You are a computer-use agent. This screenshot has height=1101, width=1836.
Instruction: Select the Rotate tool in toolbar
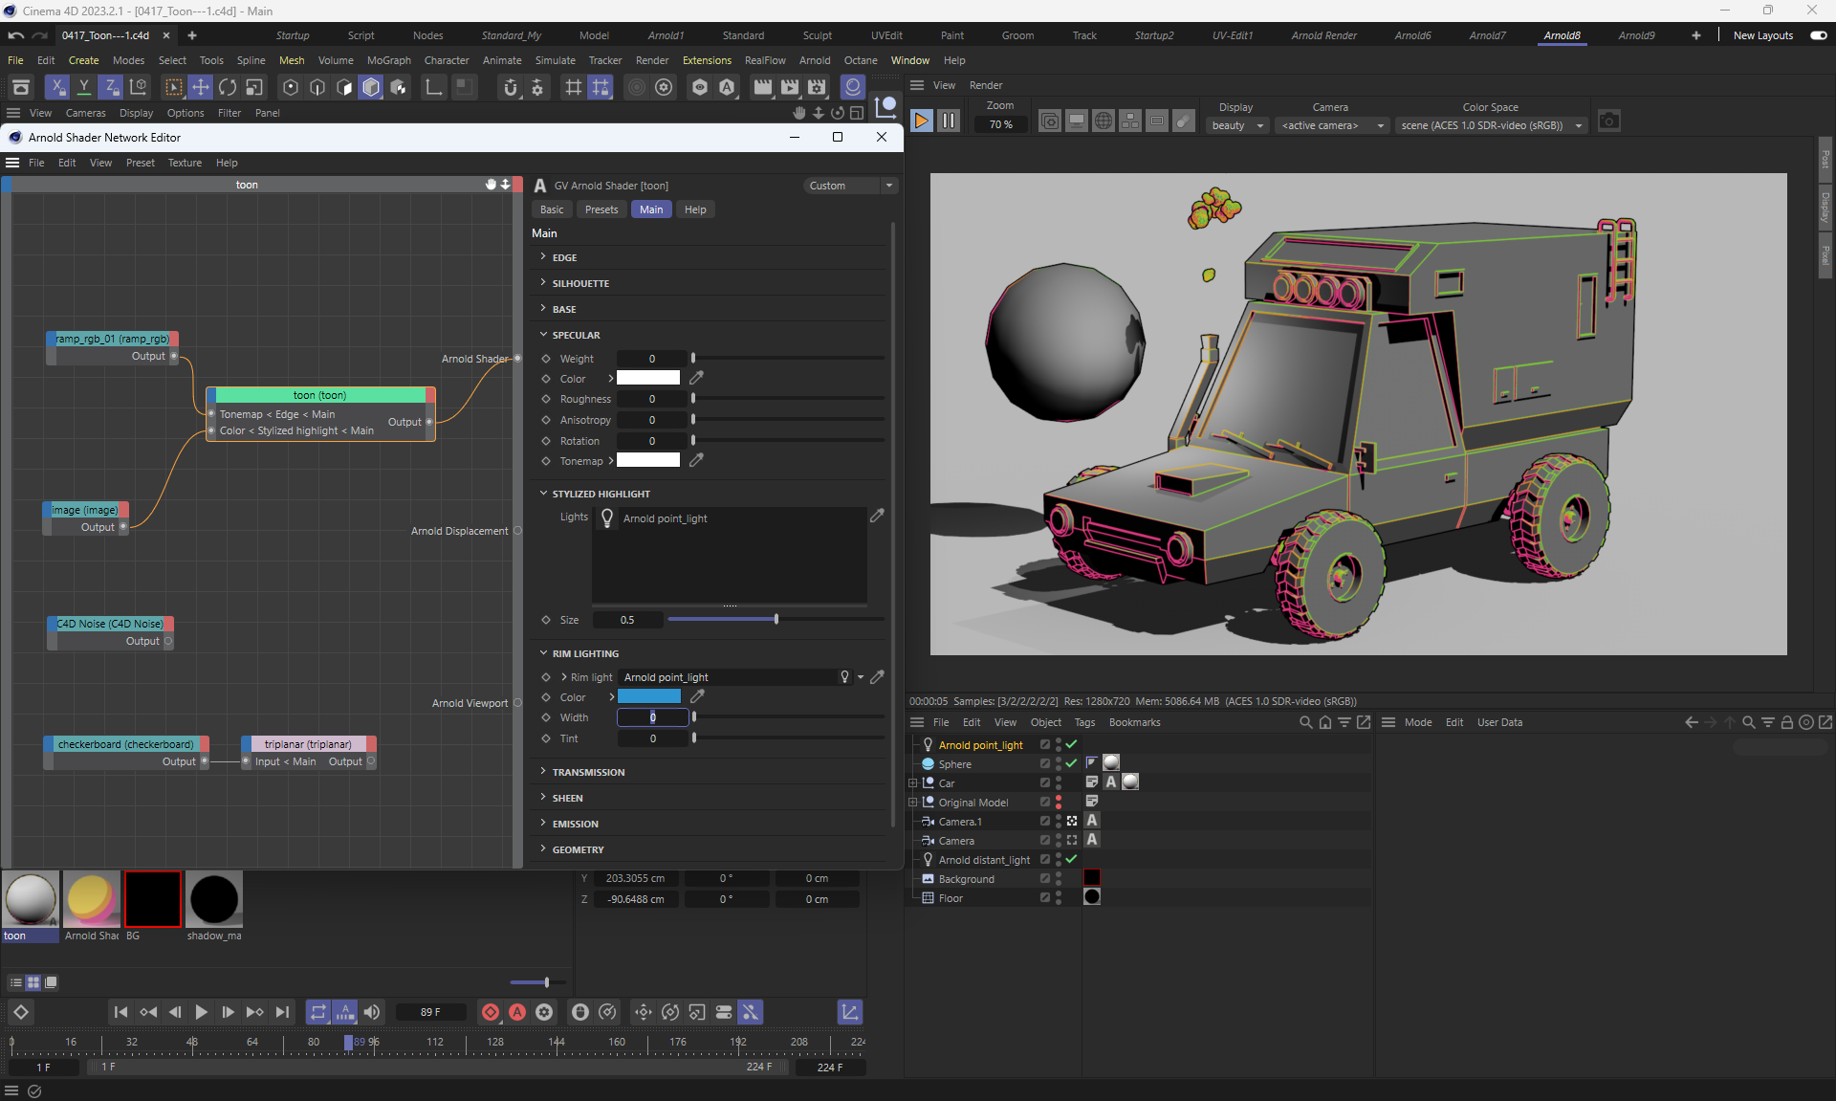point(228,87)
